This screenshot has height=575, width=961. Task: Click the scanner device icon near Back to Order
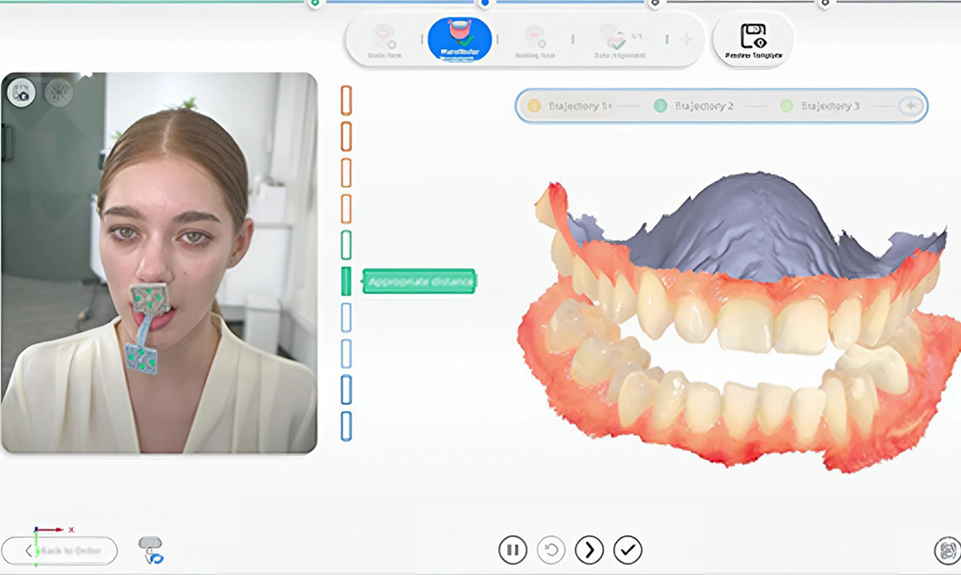[x=151, y=549]
